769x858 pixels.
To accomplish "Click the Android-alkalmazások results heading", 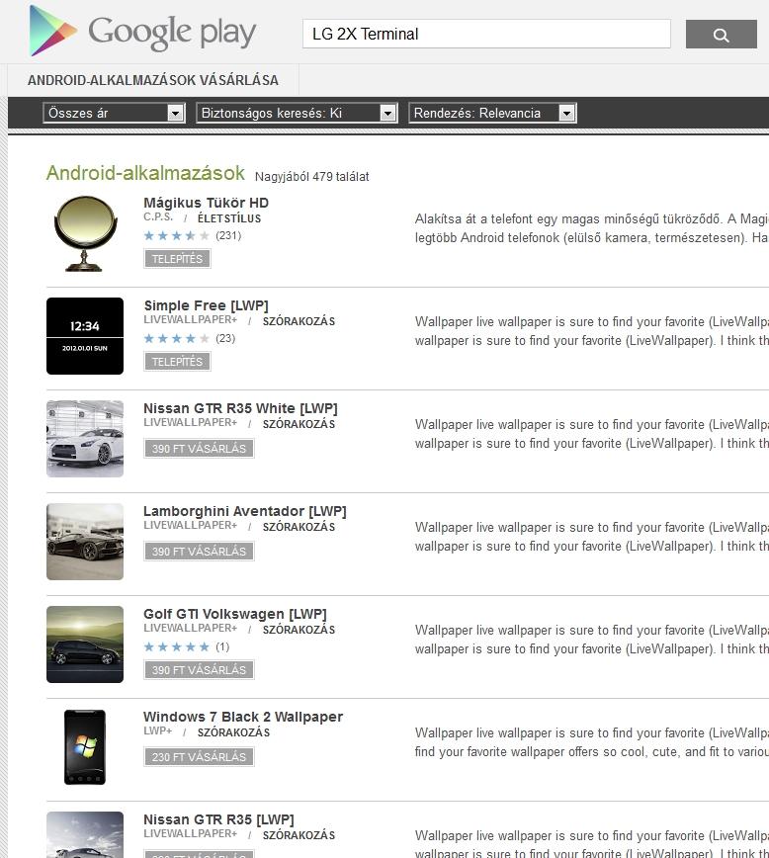I will click(x=145, y=173).
